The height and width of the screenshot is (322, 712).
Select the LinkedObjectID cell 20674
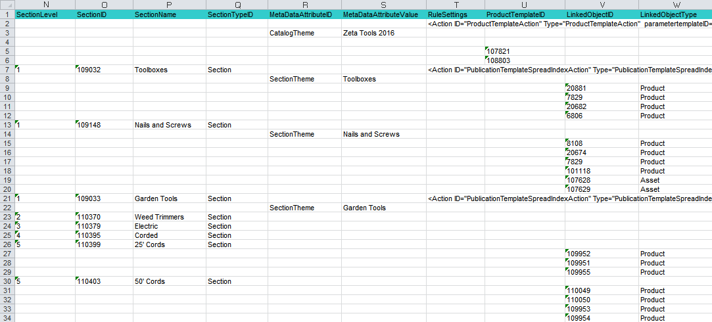[x=602, y=152]
